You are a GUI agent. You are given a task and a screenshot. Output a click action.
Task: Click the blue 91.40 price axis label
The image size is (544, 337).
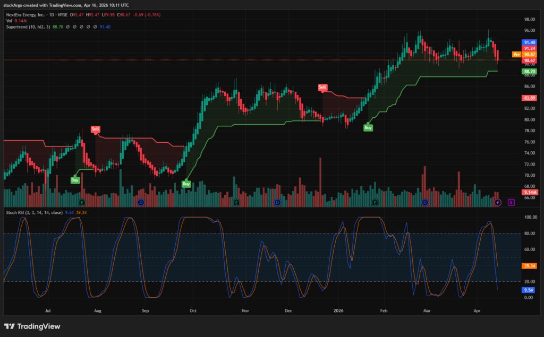pyautogui.click(x=529, y=42)
